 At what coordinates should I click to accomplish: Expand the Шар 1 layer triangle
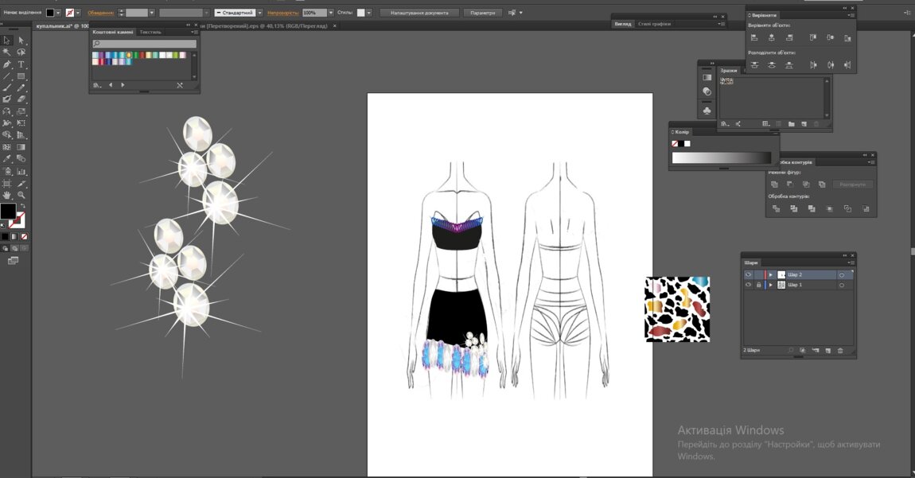770,285
